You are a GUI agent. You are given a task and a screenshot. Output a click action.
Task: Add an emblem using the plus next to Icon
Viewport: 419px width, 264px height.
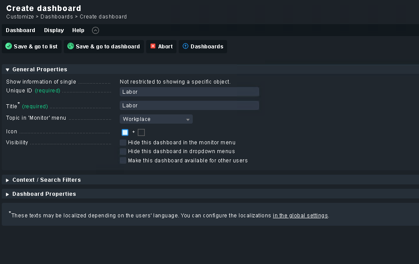(x=133, y=132)
